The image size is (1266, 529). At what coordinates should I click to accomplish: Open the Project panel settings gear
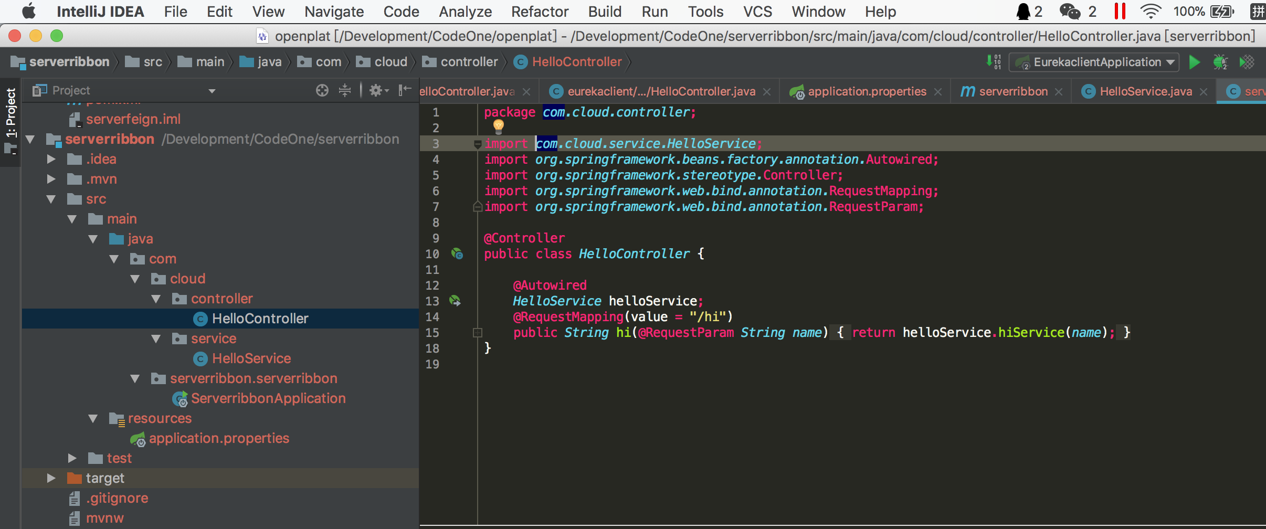(x=378, y=90)
